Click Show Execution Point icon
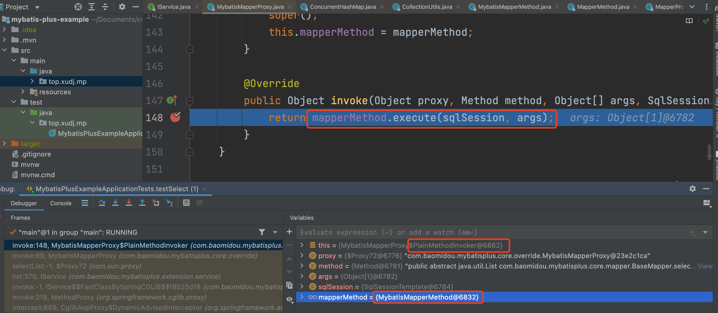 (x=85, y=203)
